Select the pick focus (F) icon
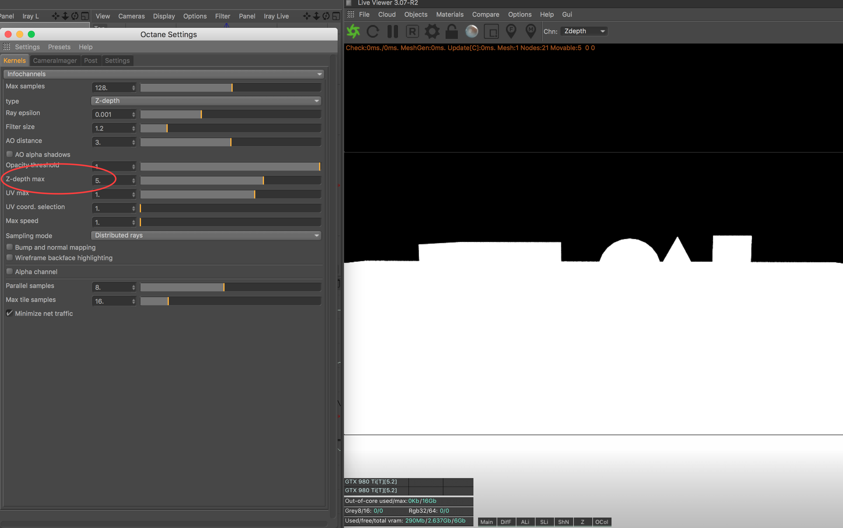The width and height of the screenshot is (843, 528). 511,31
